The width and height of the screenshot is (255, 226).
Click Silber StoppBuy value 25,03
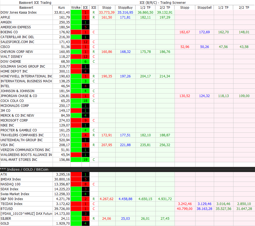(125, 219)
